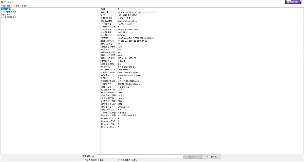Click value \Device\HarddiskVolume1
Screen dimensions: 304x162
pos(129,75)
